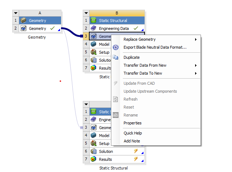The width and height of the screenshot is (232, 172).
Task: Click the Setup icon in lower system
Action: pyautogui.click(x=93, y=143)
